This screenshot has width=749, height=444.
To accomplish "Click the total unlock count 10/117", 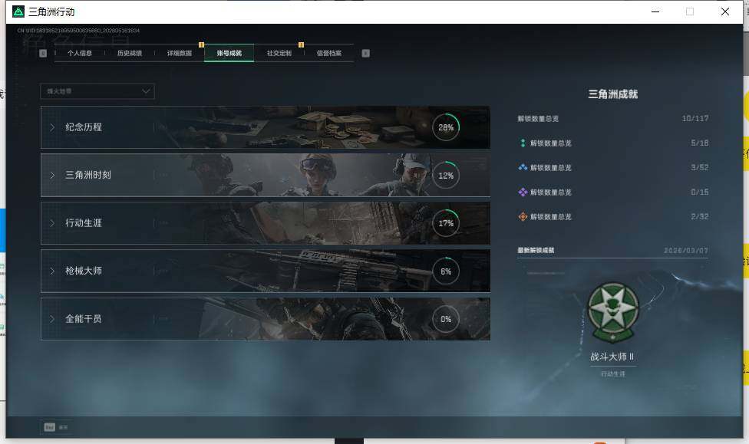I will (x=695, y=118).
